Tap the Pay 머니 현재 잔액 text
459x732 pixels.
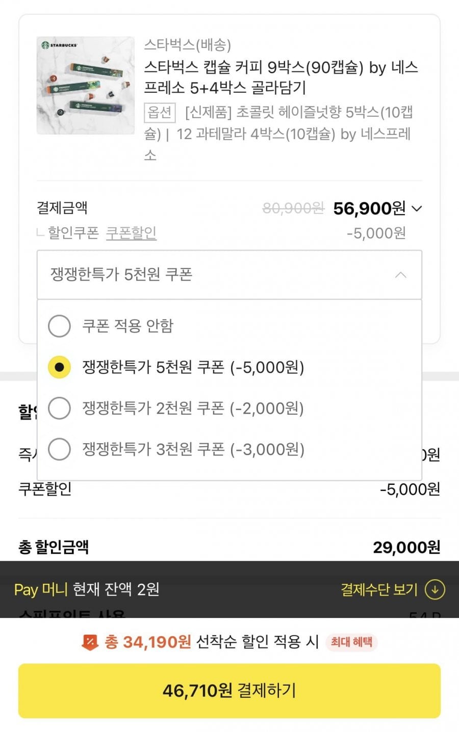[87, 589]
